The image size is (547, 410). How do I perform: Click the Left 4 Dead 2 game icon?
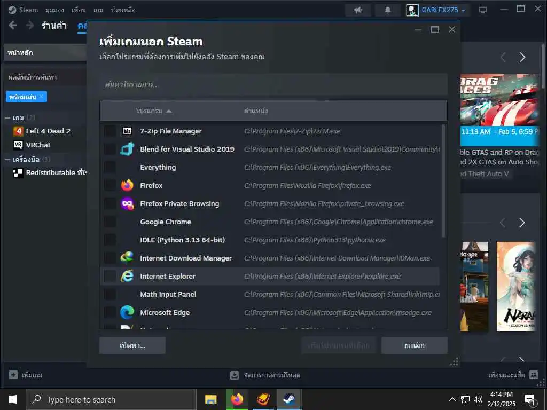(x=18, y=131)
